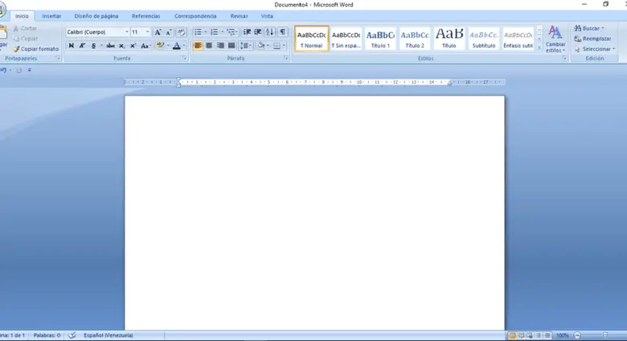Image resolution: width=627 pixels, height=341 pixels.
Task: Toggle superscript formatting
Action: tap(133, 46)
